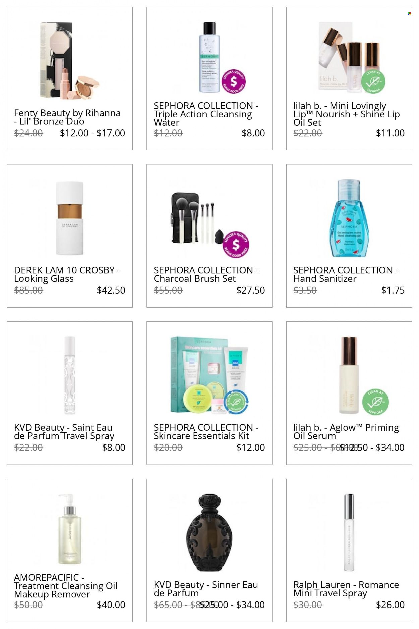Viewport: 419px width, 629px height.
Task: Click the Clean at Sephora badge on Aglow Serum
Action: (376, 402)
